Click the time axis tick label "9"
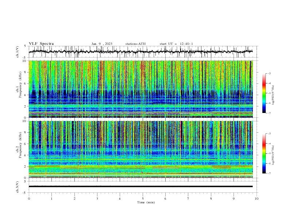Screen dimensions: 289x223 [x=234, y=199]
